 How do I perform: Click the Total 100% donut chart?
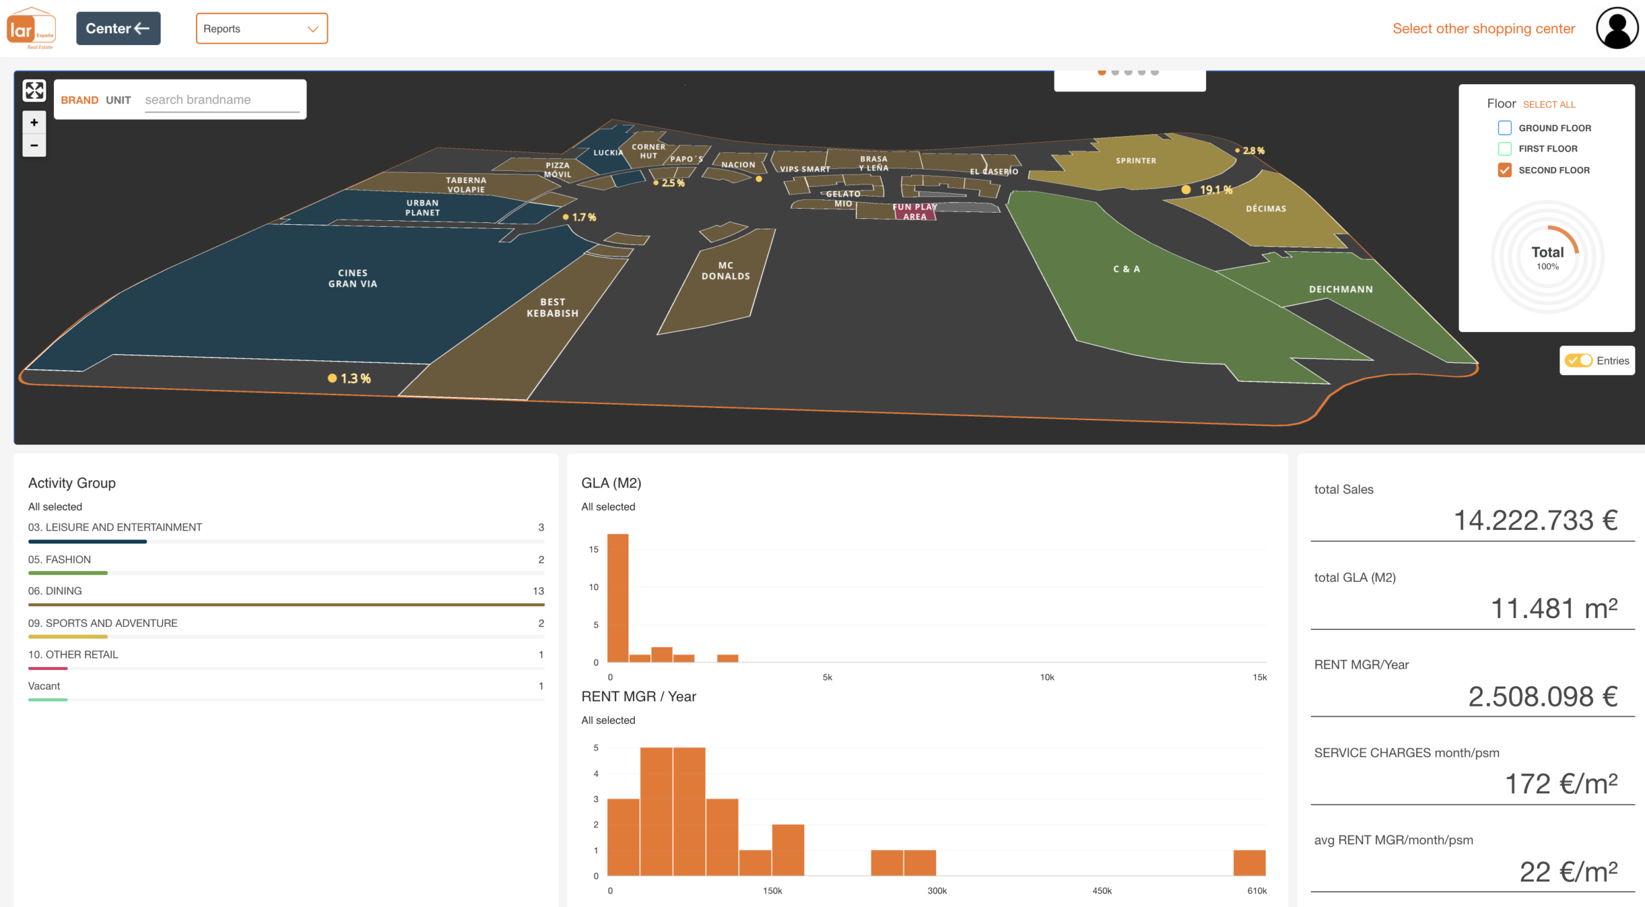point(1547,257)
